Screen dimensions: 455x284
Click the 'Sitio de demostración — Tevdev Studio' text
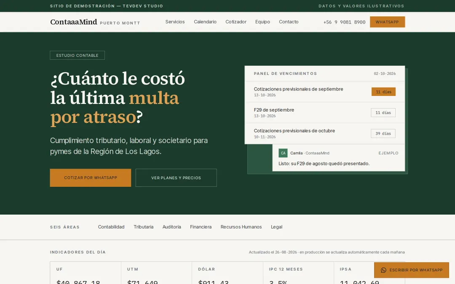tap(107, 6)
